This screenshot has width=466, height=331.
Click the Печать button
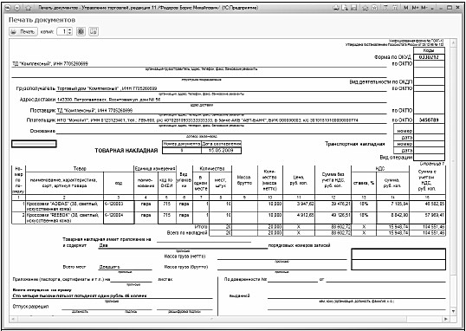point(23,31)
